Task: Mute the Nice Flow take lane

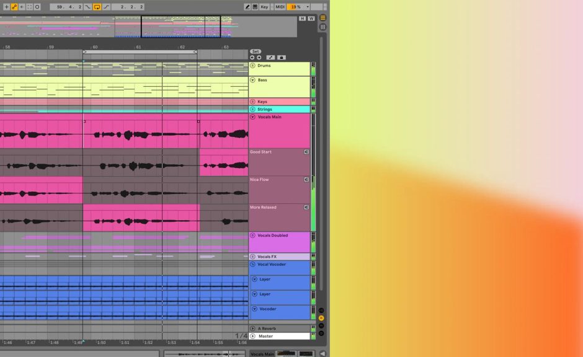Action: click(x=306, y=180)
